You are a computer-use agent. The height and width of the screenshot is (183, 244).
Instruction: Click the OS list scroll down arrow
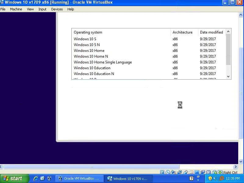(x=228, y=77)
